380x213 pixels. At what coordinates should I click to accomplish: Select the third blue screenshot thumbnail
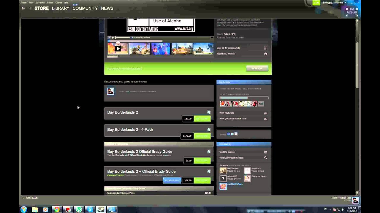coord(161,49)
